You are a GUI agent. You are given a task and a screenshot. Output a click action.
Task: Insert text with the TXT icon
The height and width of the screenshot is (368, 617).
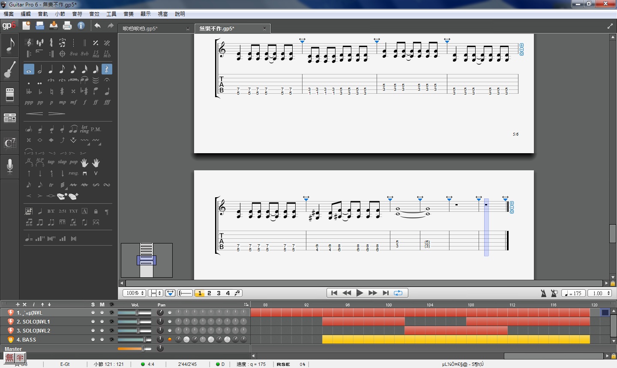[74, 211]
